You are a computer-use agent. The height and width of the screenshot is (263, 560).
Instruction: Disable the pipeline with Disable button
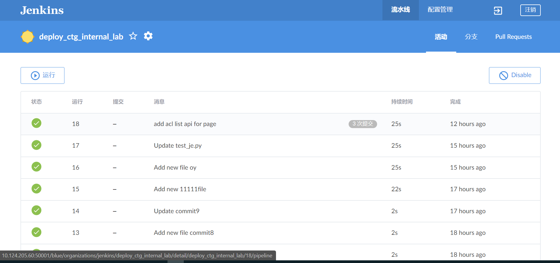pos(514,75)
